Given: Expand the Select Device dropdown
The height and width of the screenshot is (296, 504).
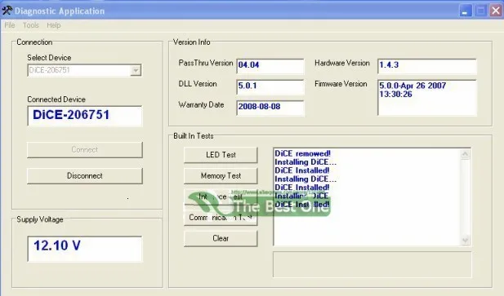Looking at the screenshot, I should [x=136, y=70].
